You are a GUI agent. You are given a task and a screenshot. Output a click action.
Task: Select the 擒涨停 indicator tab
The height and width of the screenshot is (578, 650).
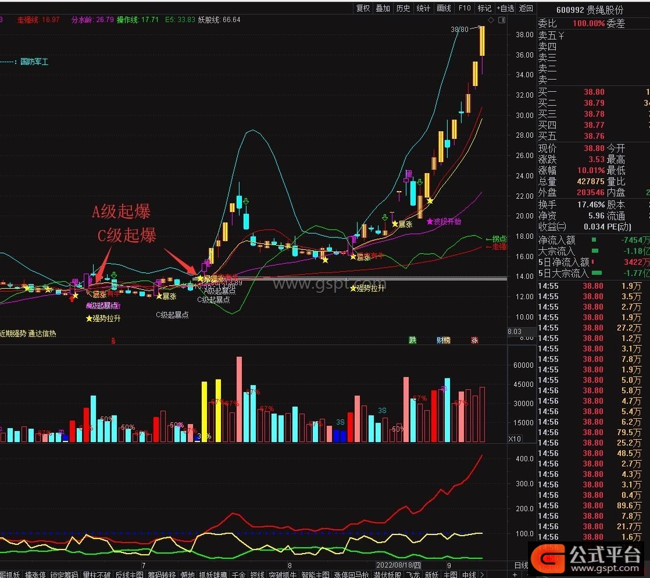[35, 575]
